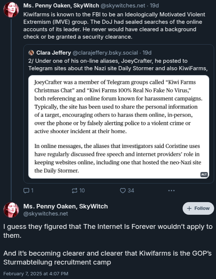Repost using the arrows icon
216x279 pixels.
pos(75,191)
